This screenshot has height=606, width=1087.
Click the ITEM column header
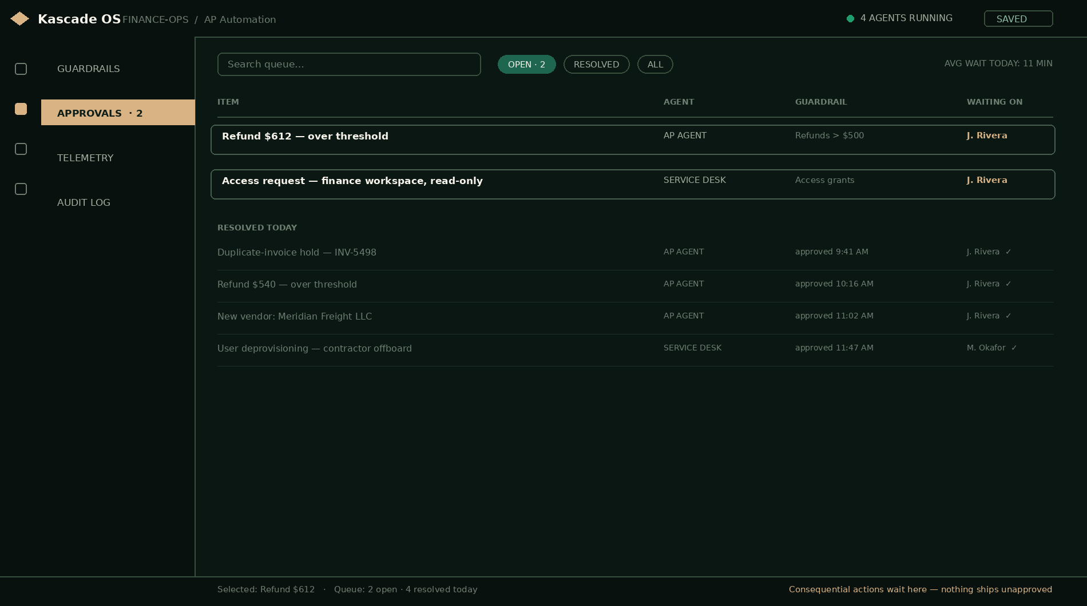[228, 102]
